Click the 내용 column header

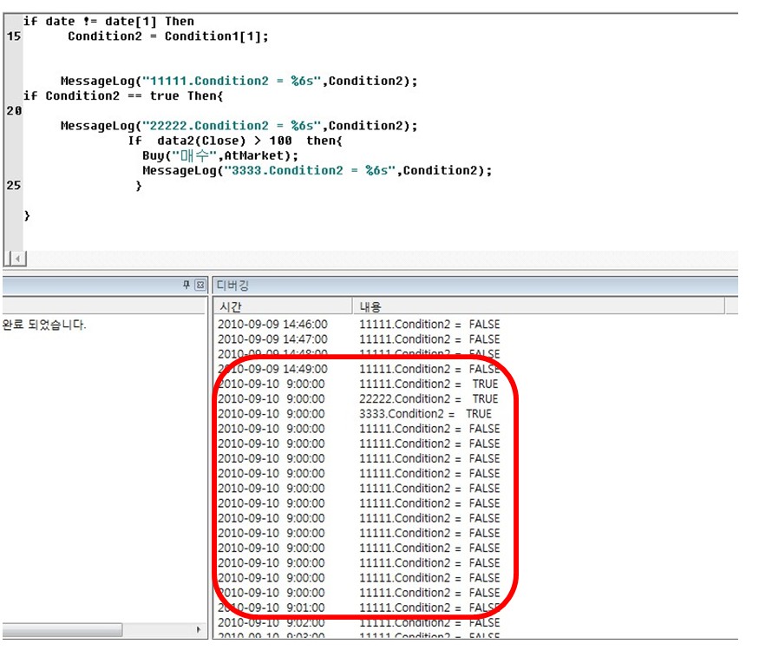tap(539, 306)
